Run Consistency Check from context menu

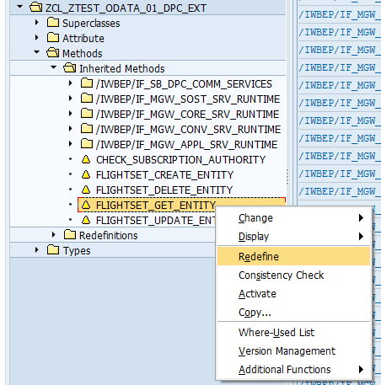(294, 275)
